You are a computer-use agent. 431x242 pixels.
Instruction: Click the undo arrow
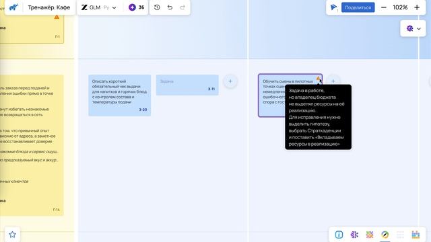170,7
